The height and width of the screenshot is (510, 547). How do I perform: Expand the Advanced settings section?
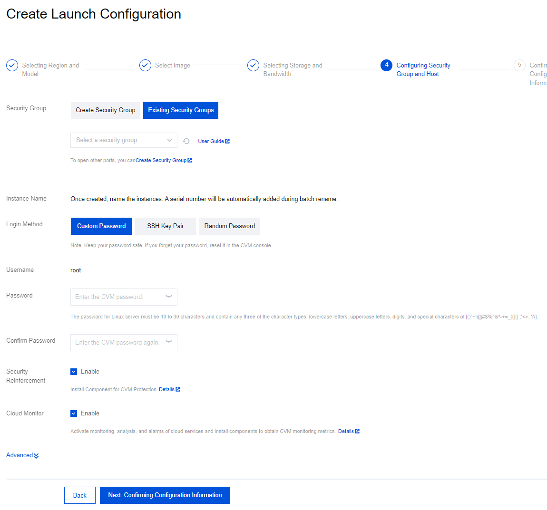(x=22, y=455)
